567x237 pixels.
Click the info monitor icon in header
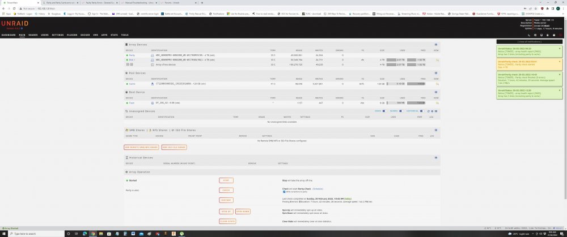[541, 35]
